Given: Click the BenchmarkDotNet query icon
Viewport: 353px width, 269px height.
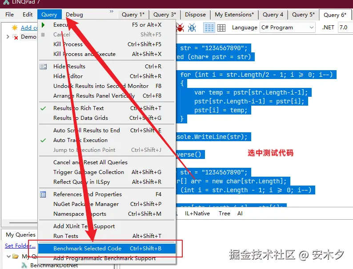Looking at the screenshot, I should pos(24,265).
